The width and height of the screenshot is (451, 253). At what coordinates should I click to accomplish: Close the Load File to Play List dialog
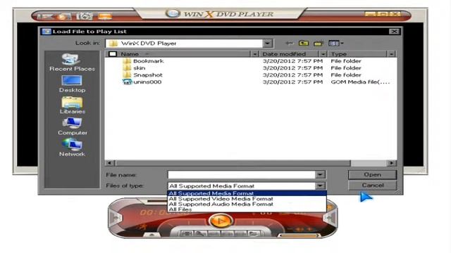coord(394,31)
